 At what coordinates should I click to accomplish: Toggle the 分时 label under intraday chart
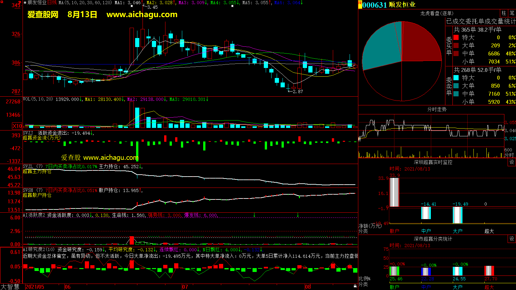[x=509, y=155]
